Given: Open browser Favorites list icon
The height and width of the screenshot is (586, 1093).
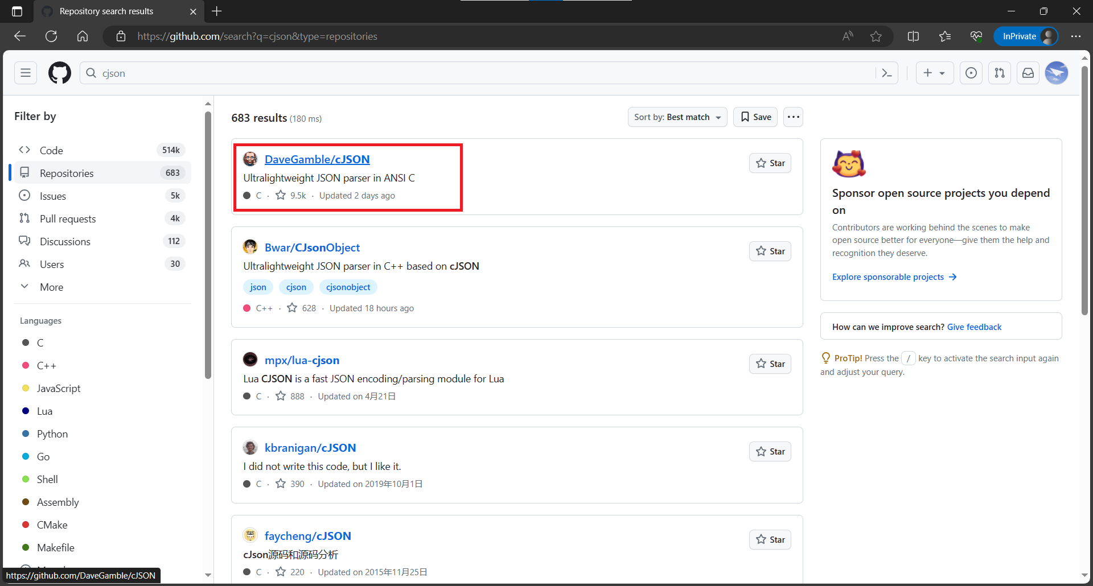Looking at the screenshot, I should click(945, 36).
